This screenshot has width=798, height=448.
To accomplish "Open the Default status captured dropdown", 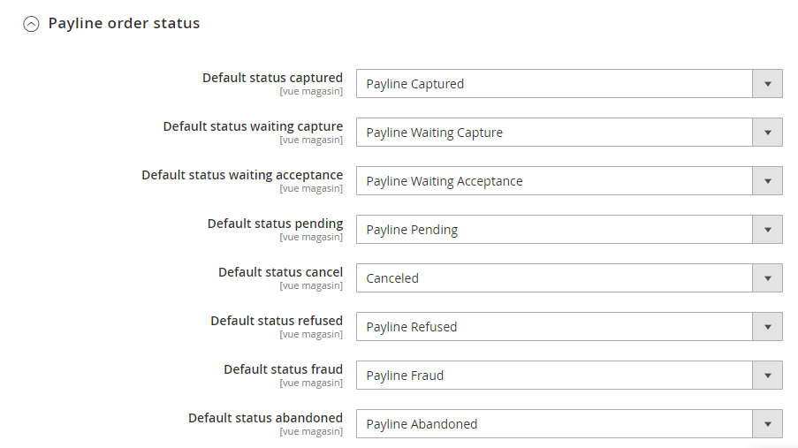I will point(554,84).
